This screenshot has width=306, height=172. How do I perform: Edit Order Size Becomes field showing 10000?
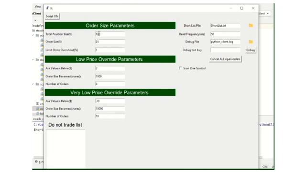110,108
